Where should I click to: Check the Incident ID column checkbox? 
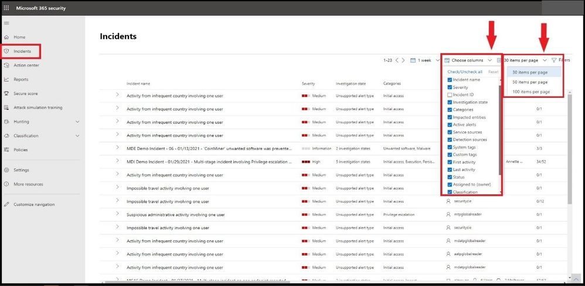pos(450,95)
